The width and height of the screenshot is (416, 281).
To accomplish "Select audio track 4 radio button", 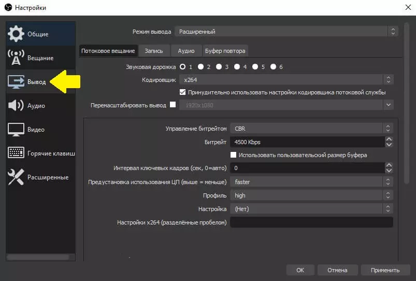I will 237,67.
